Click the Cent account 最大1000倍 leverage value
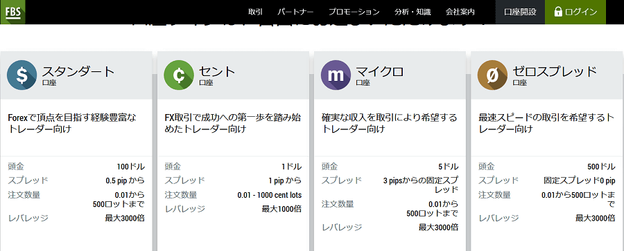The width and height of the screenshot is (624, 251). 281,209
